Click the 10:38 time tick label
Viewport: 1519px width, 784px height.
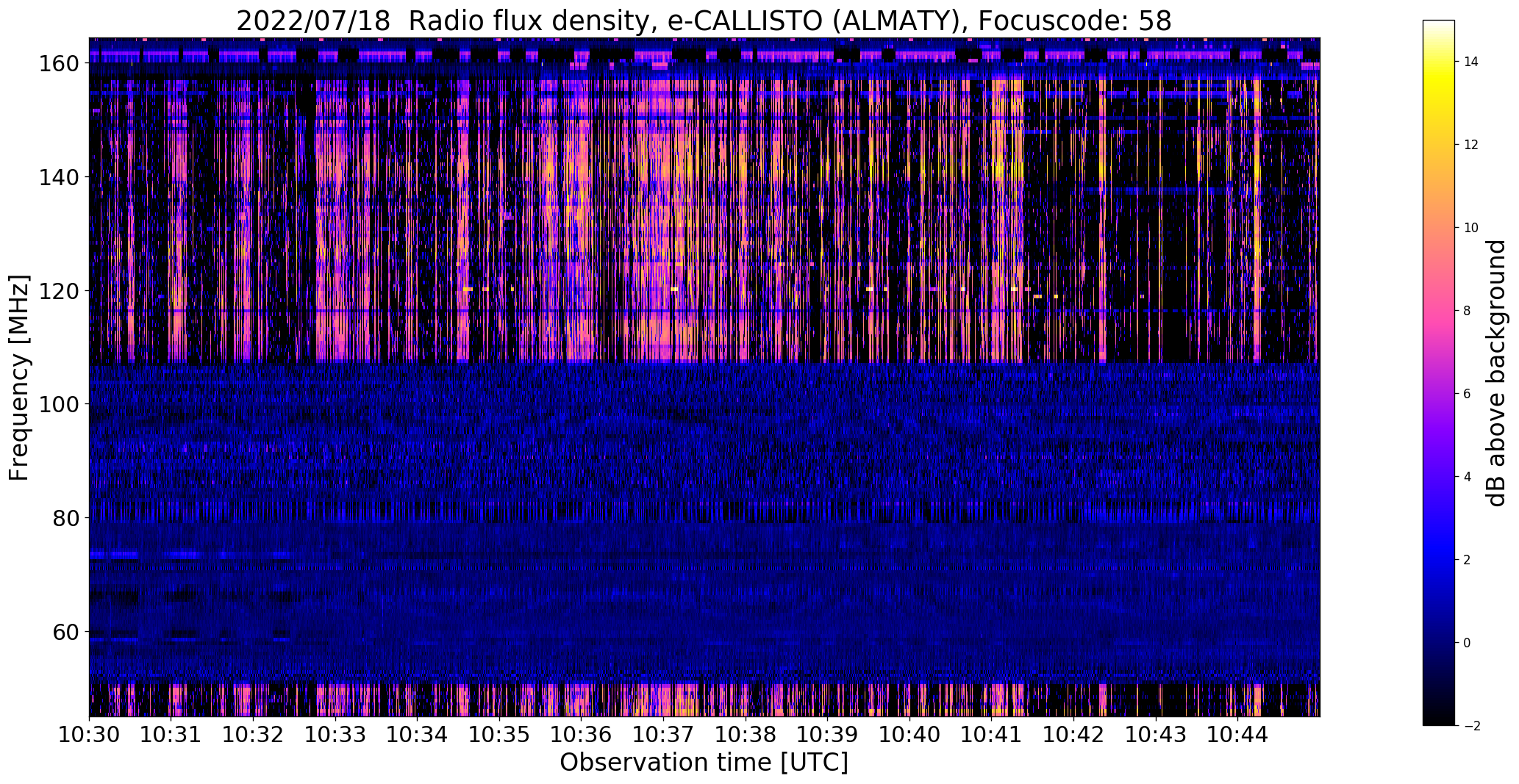[746, 734]
